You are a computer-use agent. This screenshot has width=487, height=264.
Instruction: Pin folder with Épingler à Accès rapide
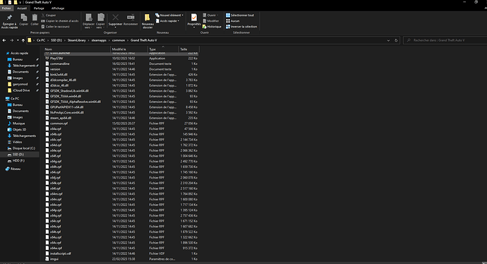[9, 21]
